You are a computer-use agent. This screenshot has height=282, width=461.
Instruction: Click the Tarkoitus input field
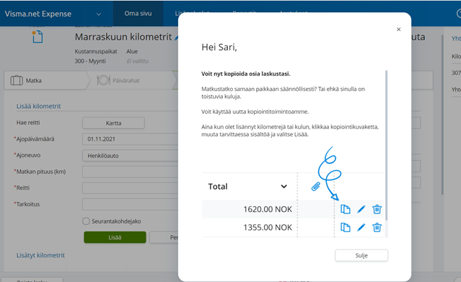point(131,204)
